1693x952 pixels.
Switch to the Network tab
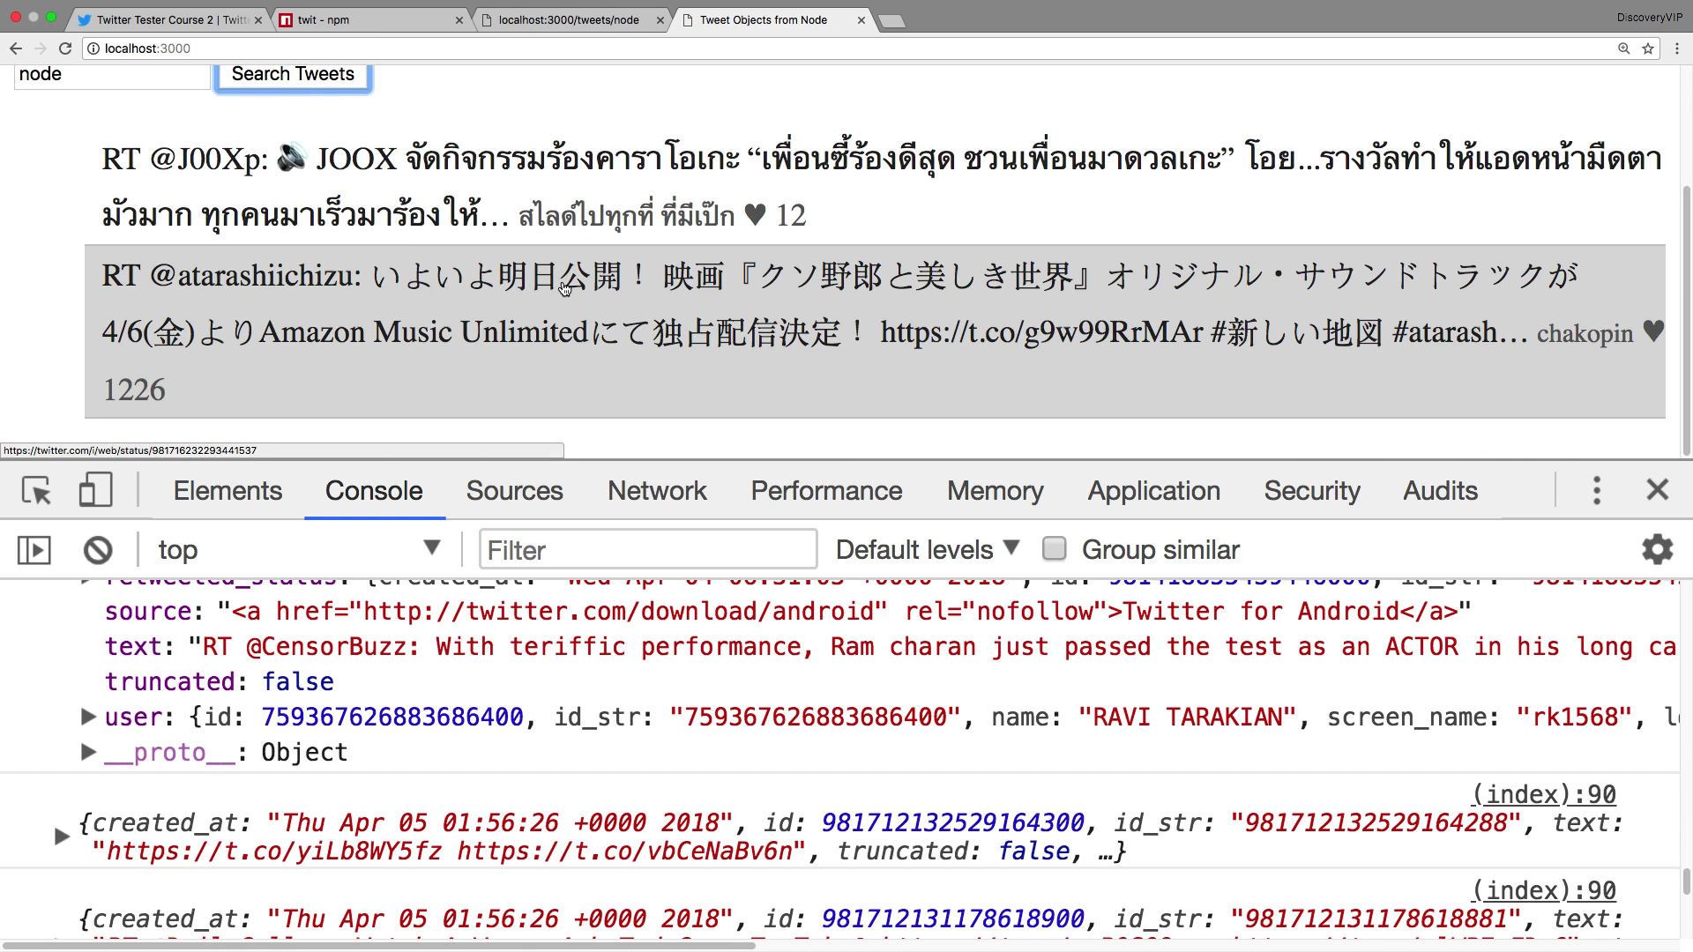pos(657,491)
